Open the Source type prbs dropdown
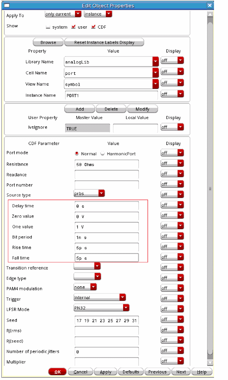Screen dimensions: 228x380 click(89, 193)
